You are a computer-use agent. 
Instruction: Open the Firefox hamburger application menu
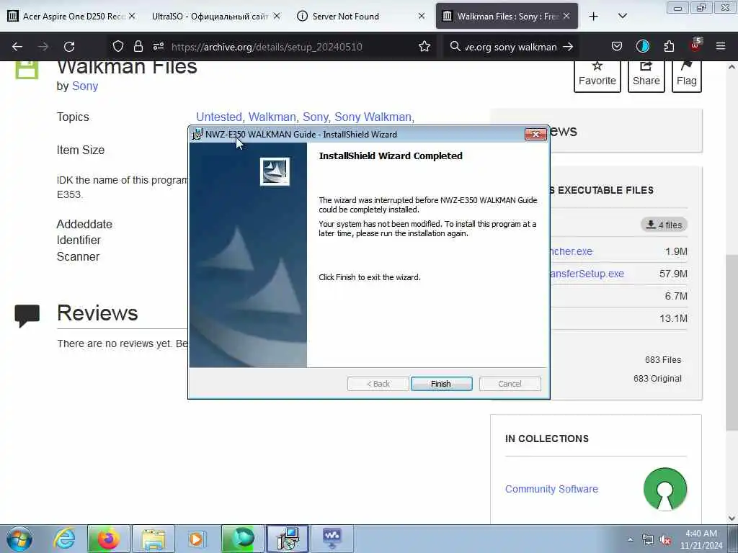(721, 46)
